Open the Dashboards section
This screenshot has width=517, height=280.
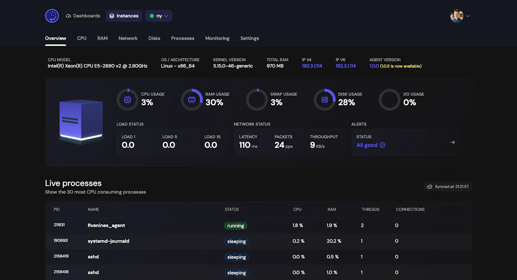[83, 16]
